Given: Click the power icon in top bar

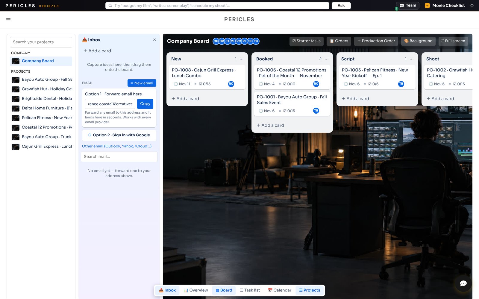Looking at the screenshot, I should pos(472,6).
